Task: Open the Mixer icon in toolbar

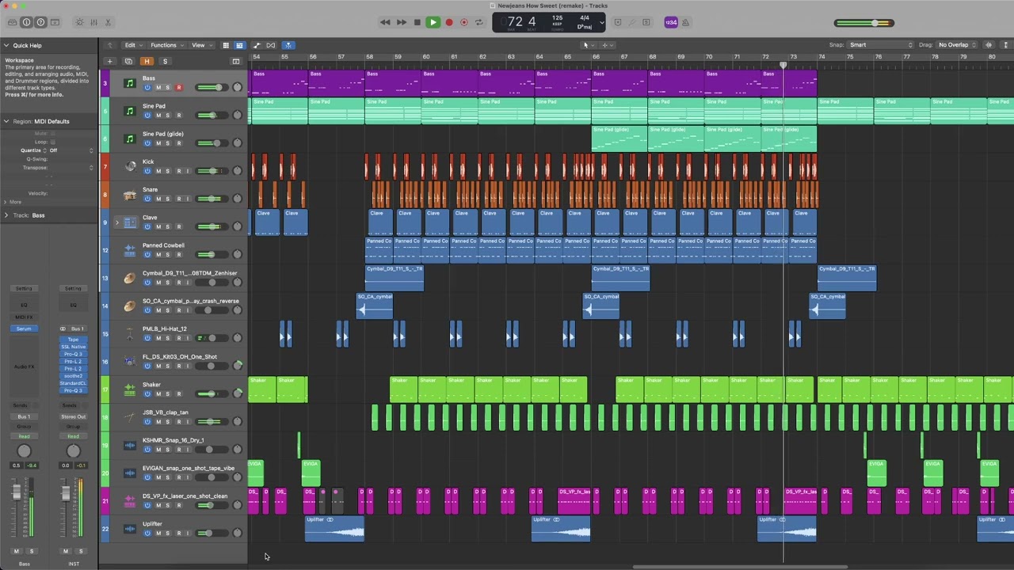Action: tap(93, 22)
